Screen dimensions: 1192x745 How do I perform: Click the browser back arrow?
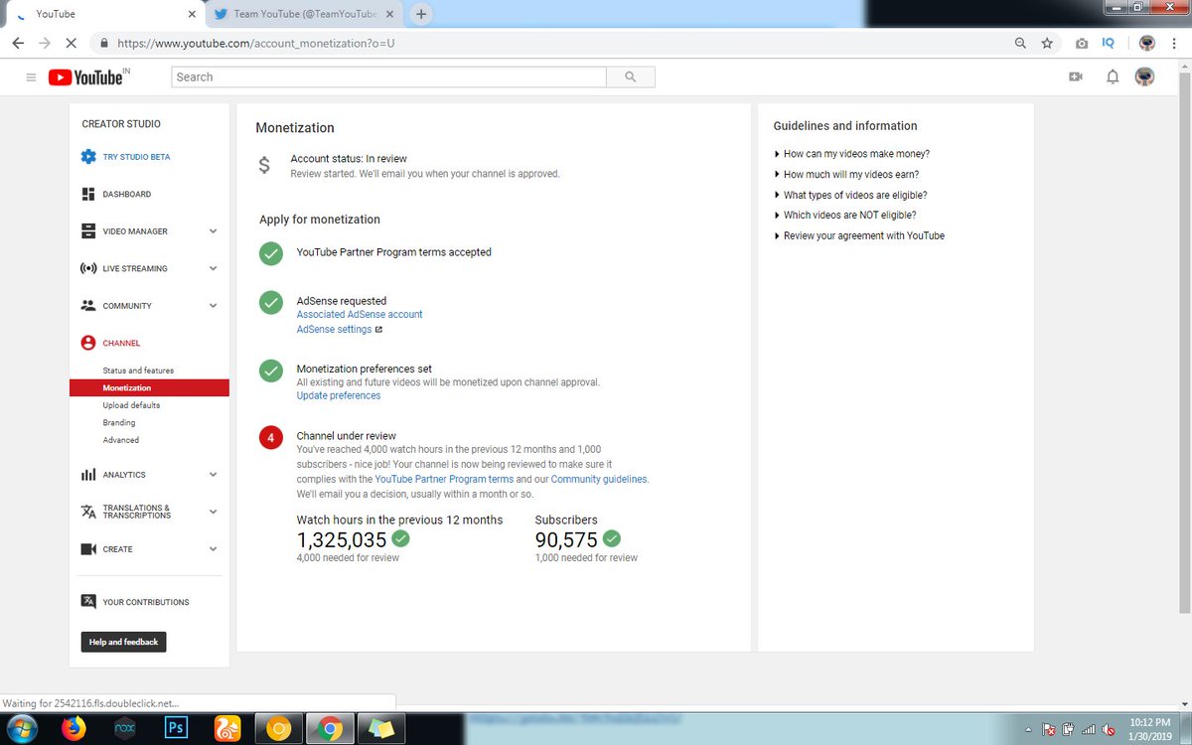coord(18,44)
